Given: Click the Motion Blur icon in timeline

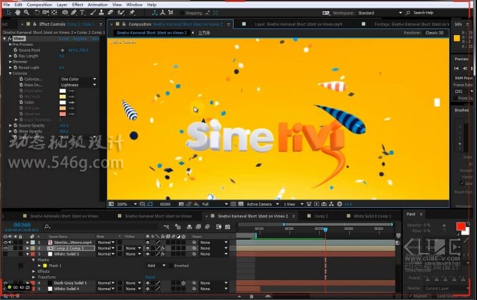Looking at the screenshot, I should click(x=207, y=226).
